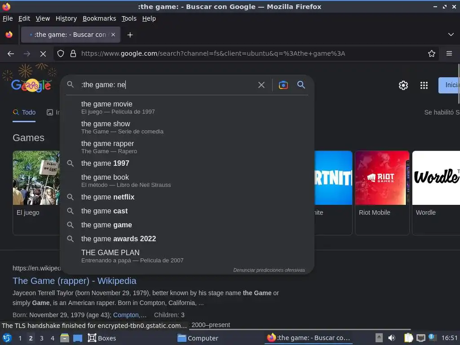Open the update notifier tray icon
Image resolution: width=460 pixels, height=345 pixels.
[432, 338]
